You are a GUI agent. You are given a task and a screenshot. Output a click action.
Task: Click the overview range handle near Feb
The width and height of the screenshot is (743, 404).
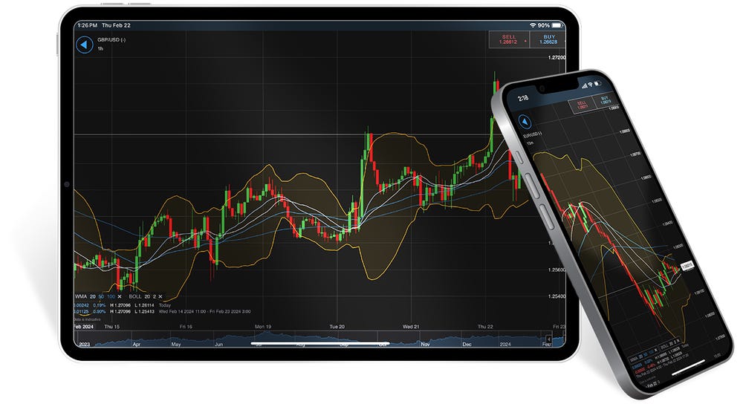549,339
